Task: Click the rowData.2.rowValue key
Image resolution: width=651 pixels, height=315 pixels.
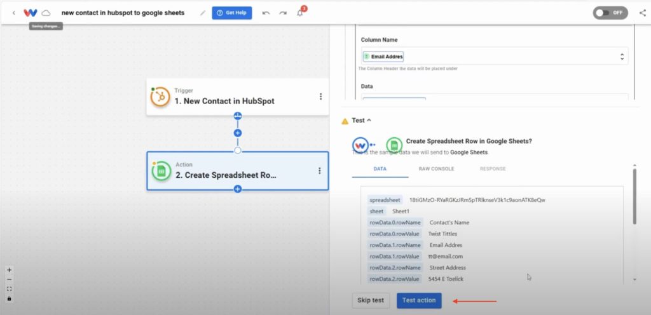Action: tap(394, 279)
